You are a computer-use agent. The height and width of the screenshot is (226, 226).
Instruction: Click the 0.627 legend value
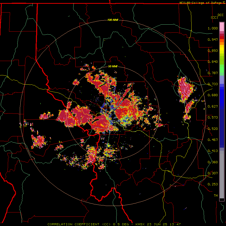tap(213, 106)
